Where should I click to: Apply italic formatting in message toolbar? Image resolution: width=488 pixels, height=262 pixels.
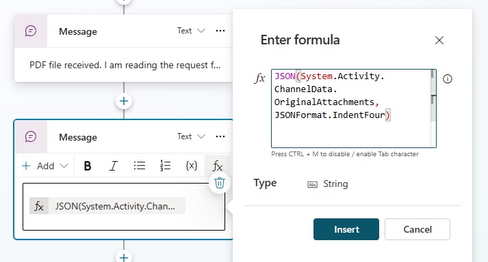pyautogui.click(x=114, y=166)
